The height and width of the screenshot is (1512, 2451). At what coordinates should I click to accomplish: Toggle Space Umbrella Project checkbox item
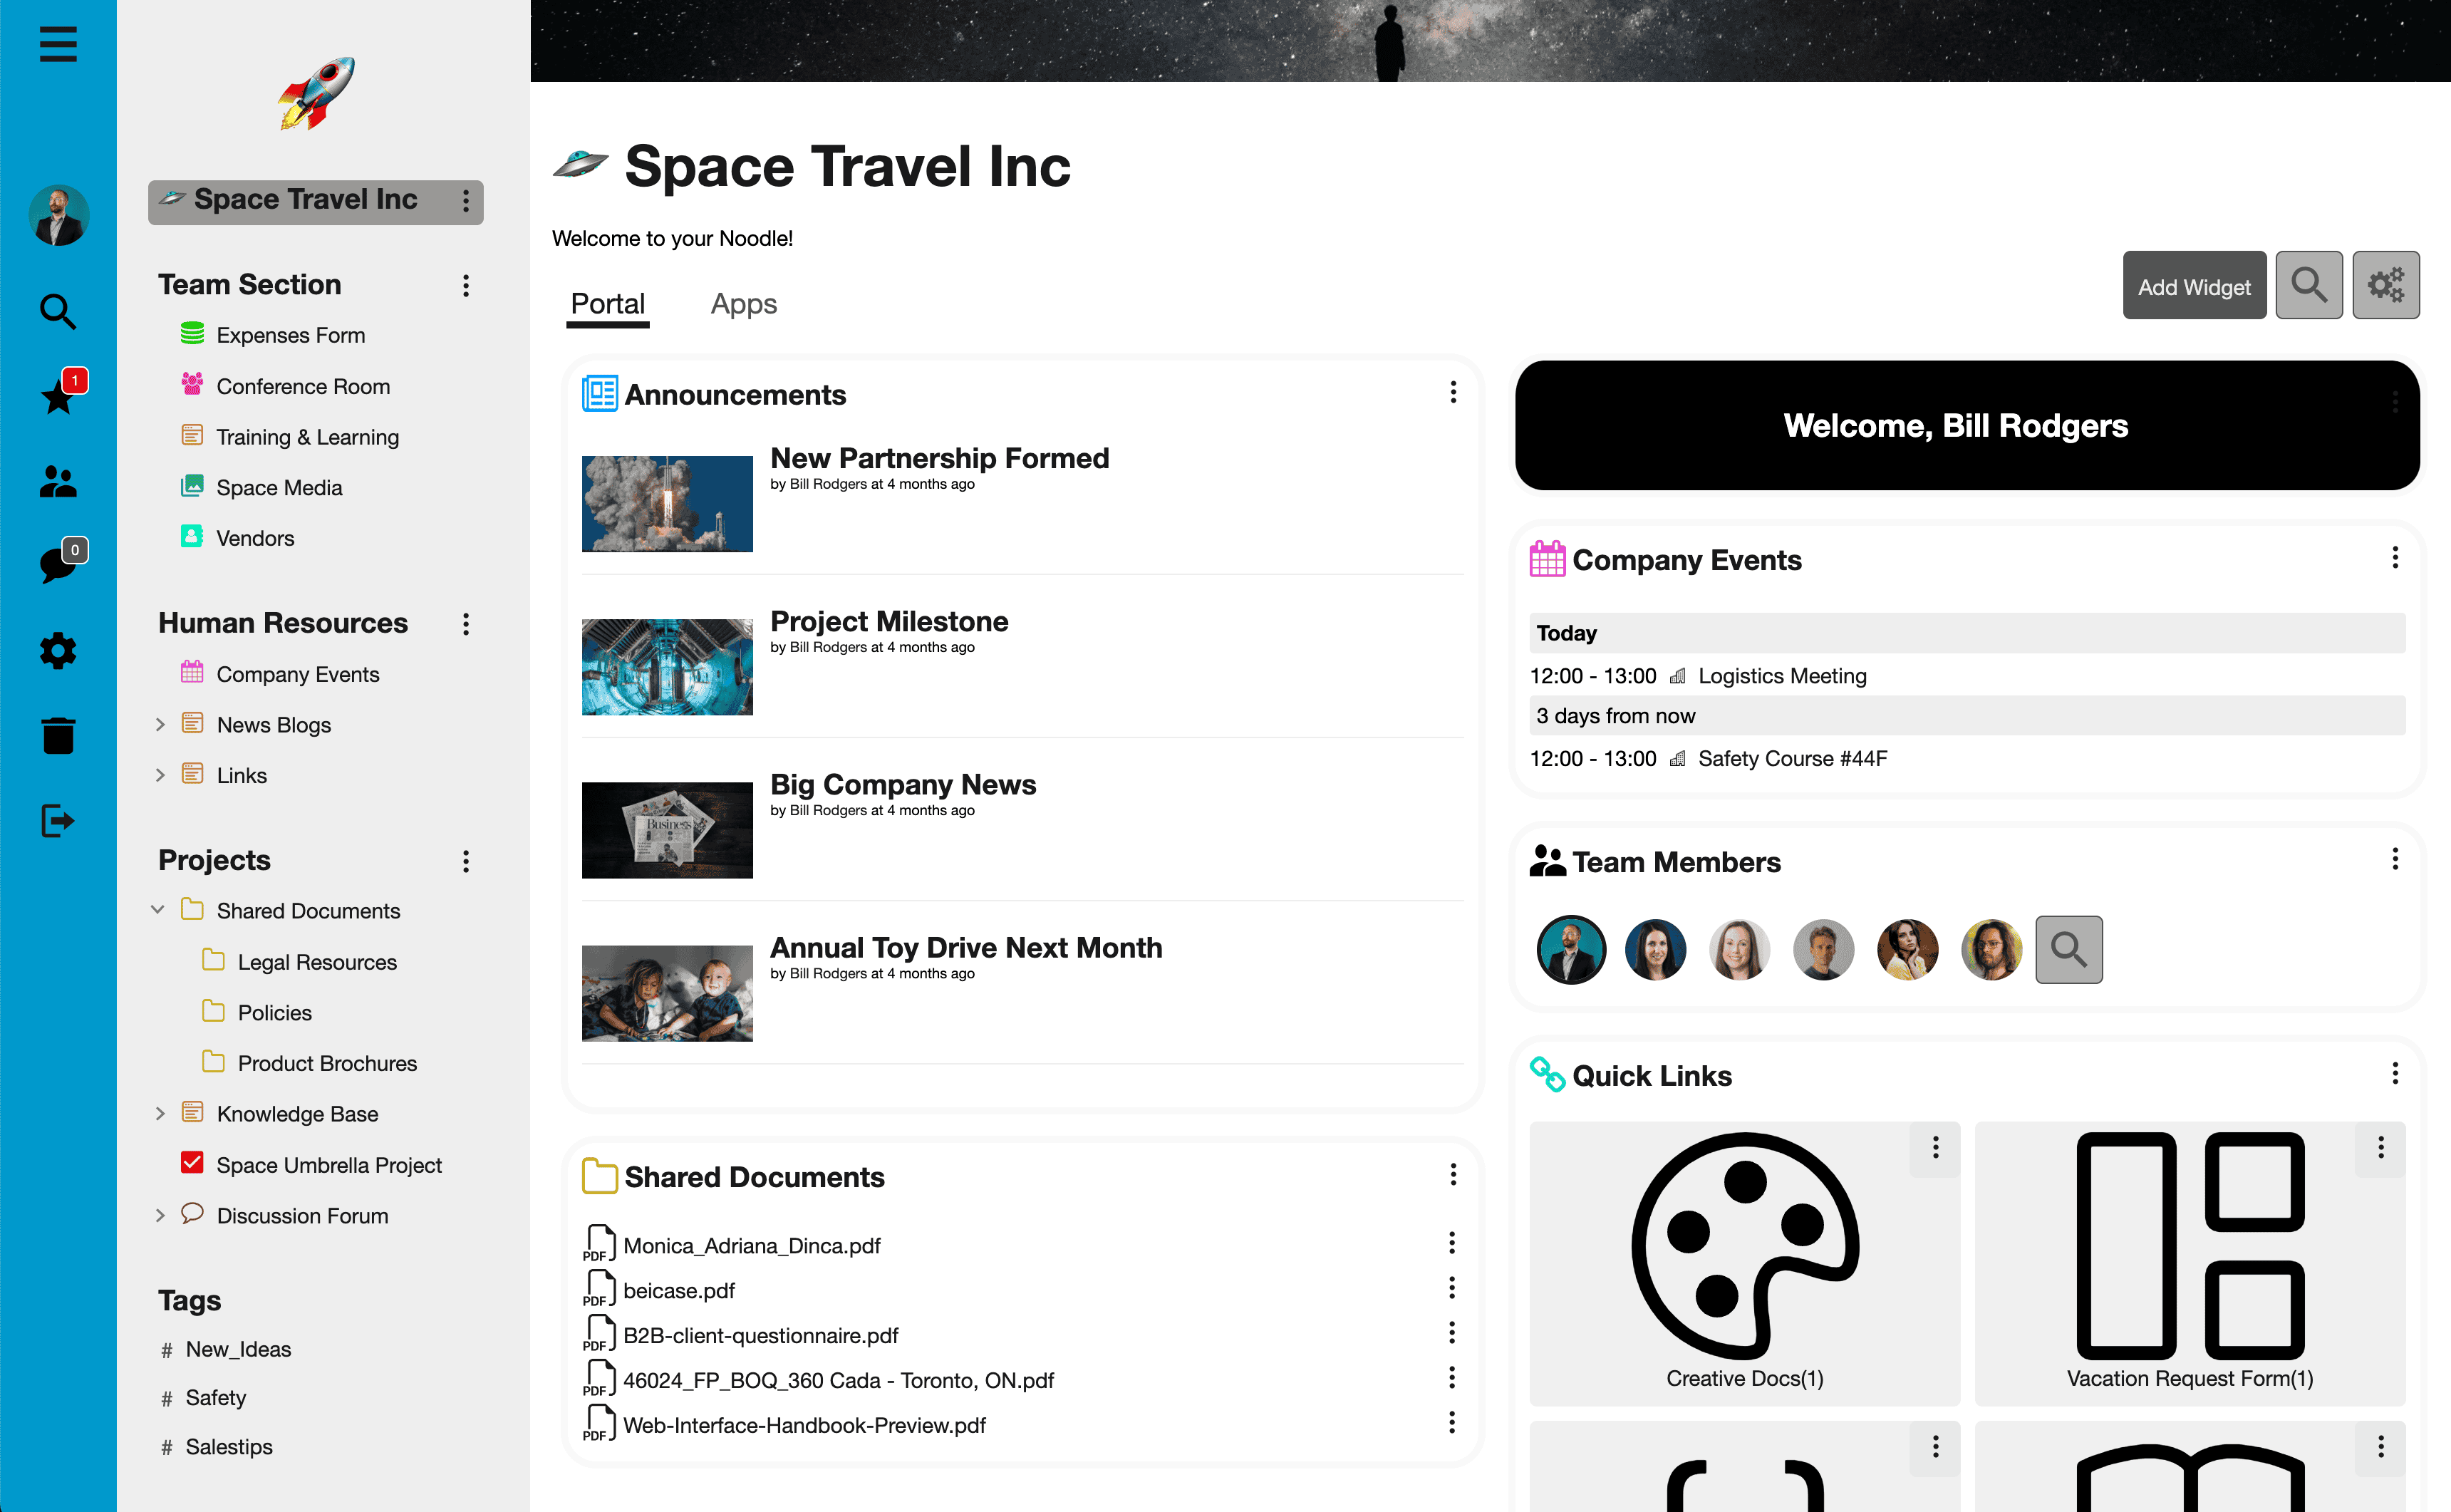tap(192, 1163)
